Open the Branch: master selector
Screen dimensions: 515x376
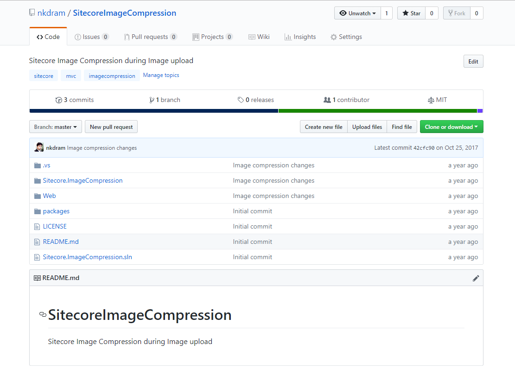(56, 127)
